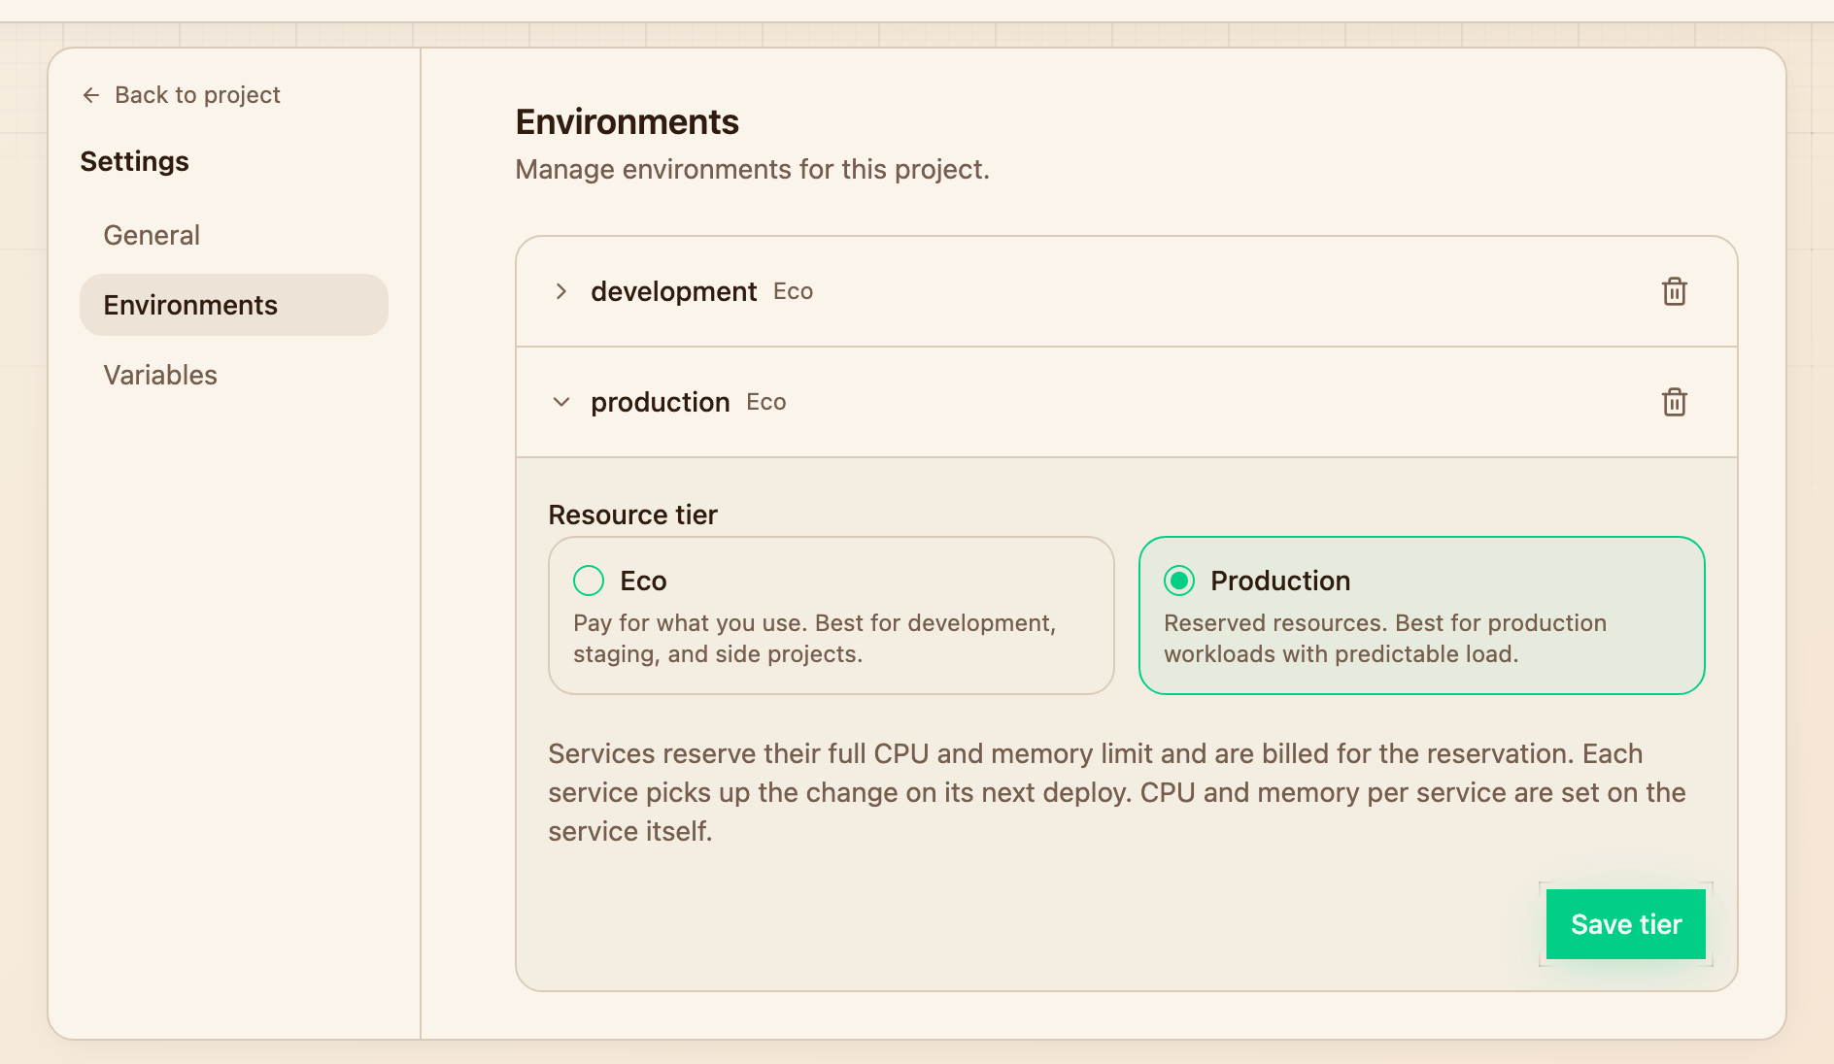Collapse the production environment chevron
Screen dimensions: 1834x1064
(560, 402)
